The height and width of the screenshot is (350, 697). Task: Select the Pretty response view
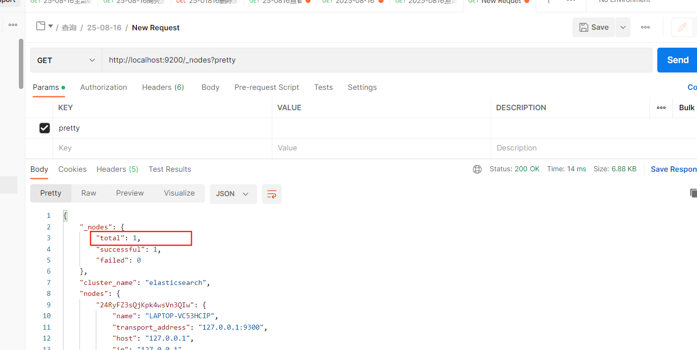(x=51, y=193)
